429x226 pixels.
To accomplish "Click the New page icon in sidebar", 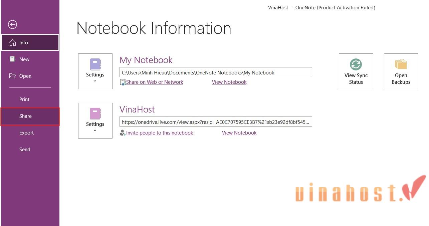I will click(13, 59).
